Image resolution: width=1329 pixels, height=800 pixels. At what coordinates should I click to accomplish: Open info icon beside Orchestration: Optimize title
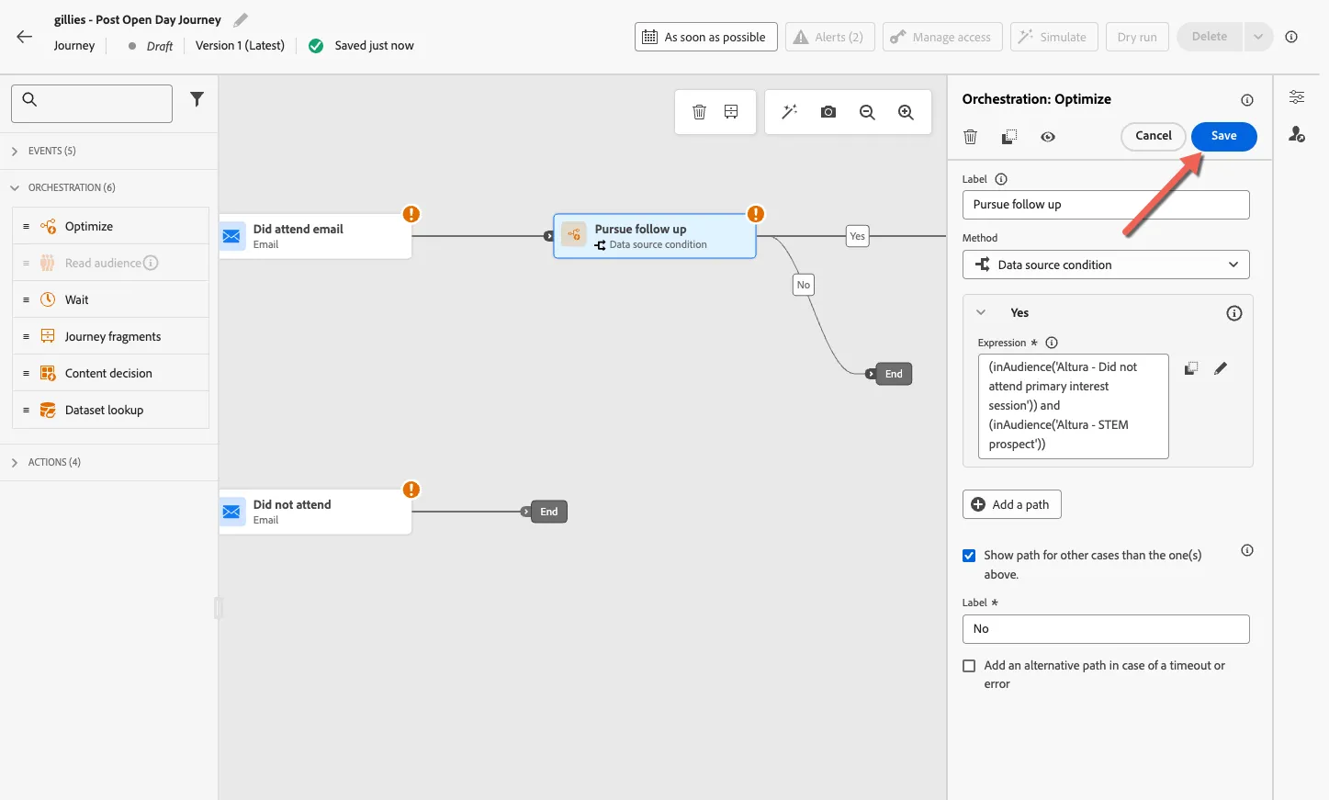click(x=1247, y=100)
